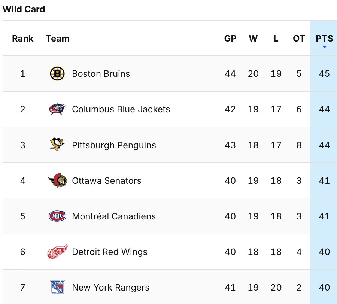Image resolution: width=337 pixels, height=304 pixels.
Task: Open the New York Rangers link
Action: click(110, 288)
